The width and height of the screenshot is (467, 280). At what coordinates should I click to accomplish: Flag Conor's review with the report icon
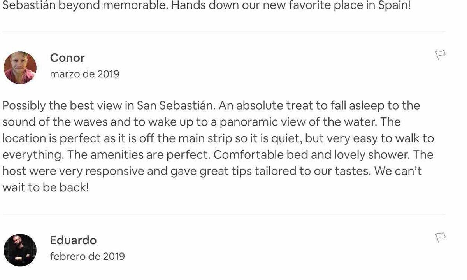tap(440, 55)
